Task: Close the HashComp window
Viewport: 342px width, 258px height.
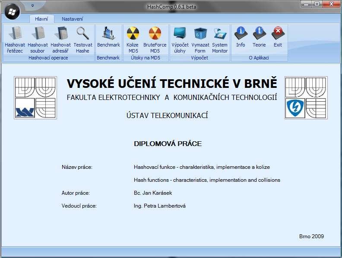Action: point(331,4)
